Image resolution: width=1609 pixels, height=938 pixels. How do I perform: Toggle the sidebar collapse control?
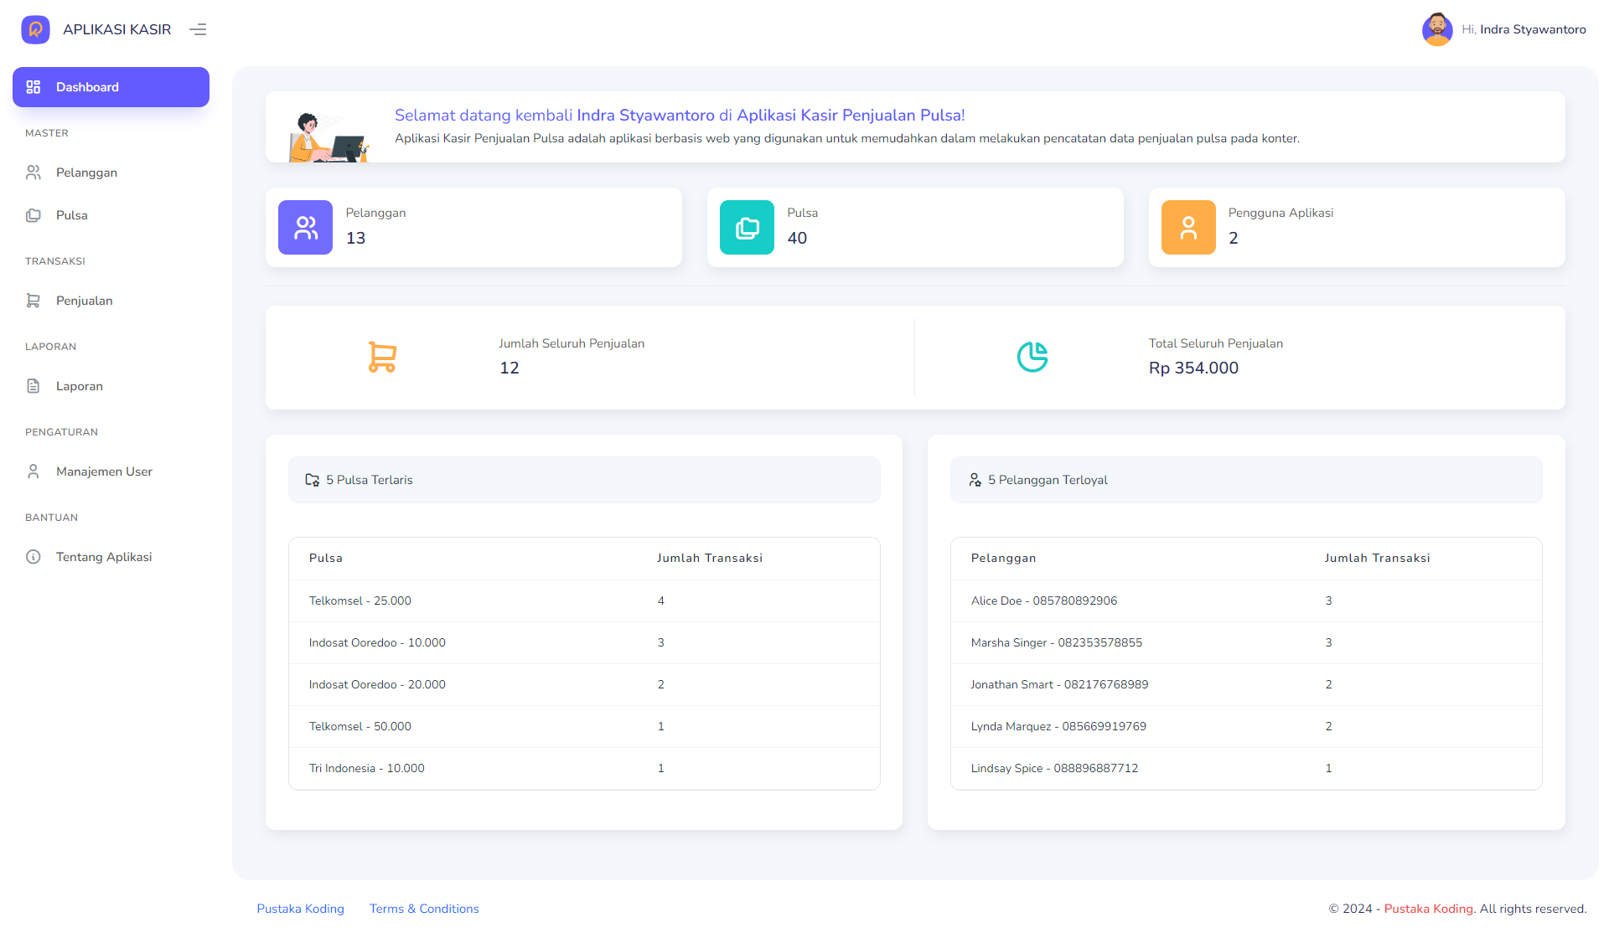pos(198,28)
